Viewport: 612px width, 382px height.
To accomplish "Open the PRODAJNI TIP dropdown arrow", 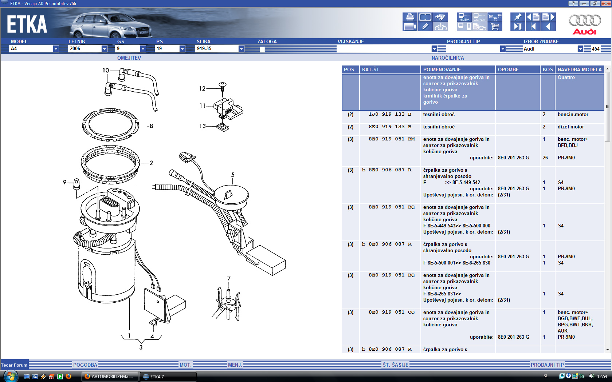I will pyautogui.click(x=503, y=49).
